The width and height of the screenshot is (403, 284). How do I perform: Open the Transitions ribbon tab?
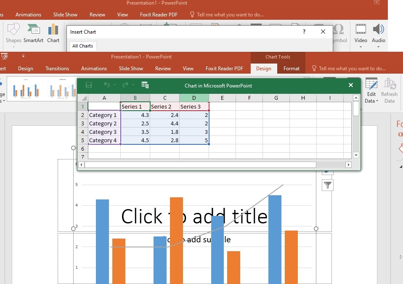point(57,69)
